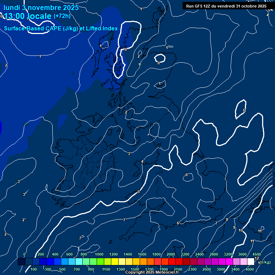This screenshot has width=275, height=275.
Task: Click the 'Copyright 2025 Meteociel.fr' text
Action: [152, 272]
